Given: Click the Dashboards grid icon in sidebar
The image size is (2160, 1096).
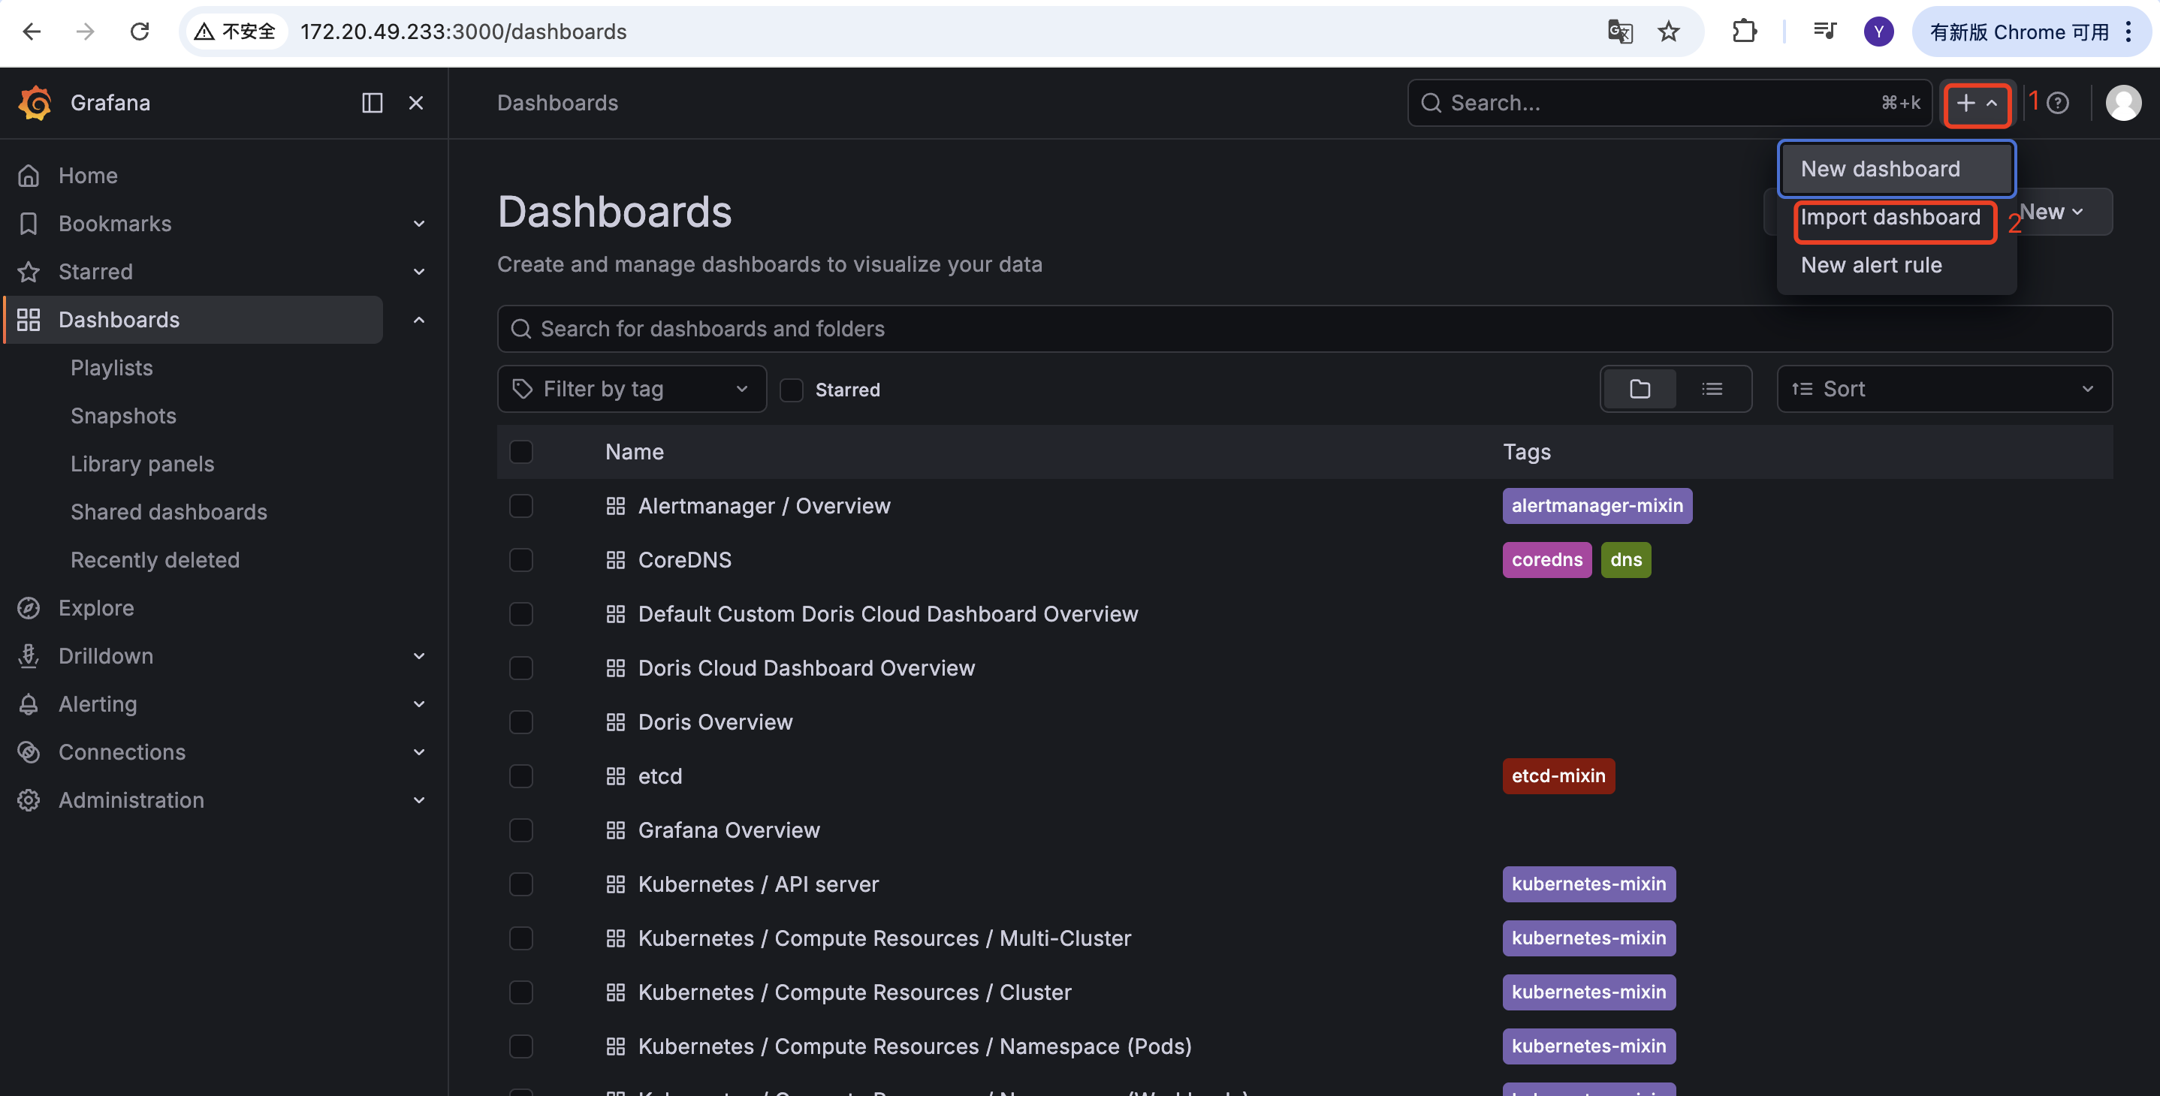Looking at the screenshot, I should click(x=29, y=319).
